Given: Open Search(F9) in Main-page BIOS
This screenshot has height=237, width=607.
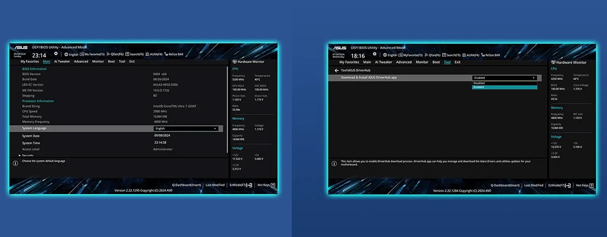Looking at the screenshot, I should pyautogui.click(x=134, y=55).
